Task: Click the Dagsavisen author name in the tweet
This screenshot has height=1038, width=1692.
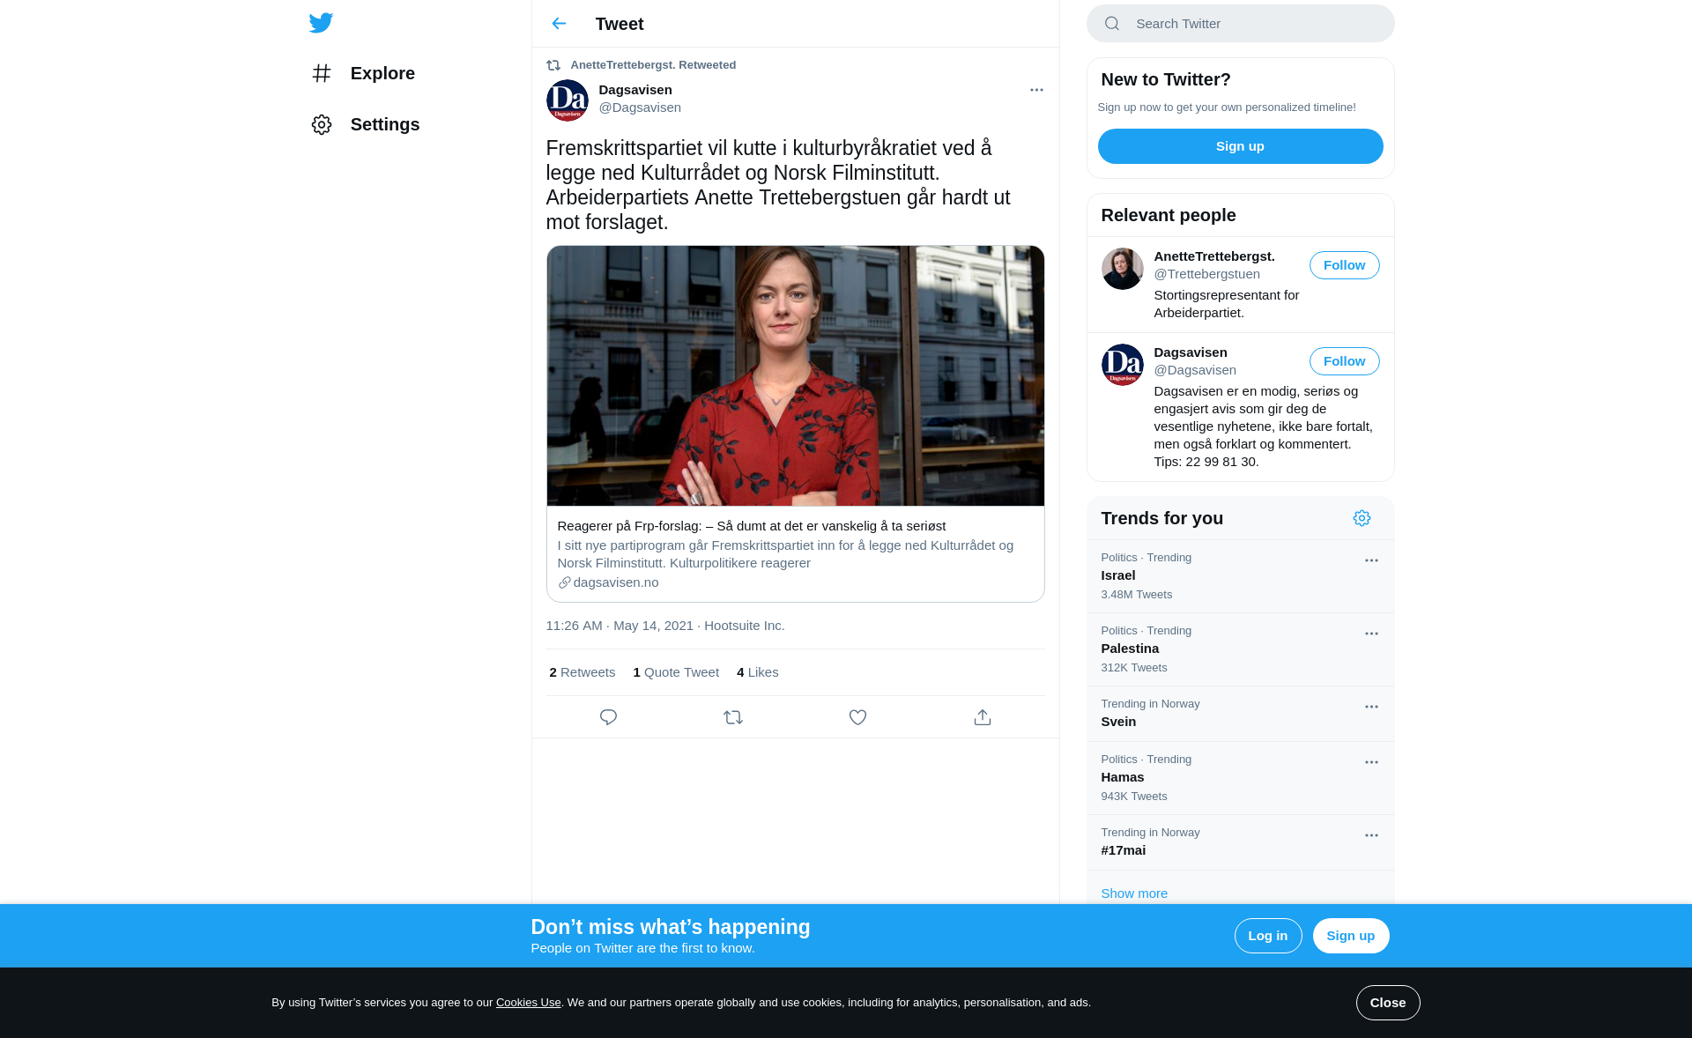Action: (635, 90)
